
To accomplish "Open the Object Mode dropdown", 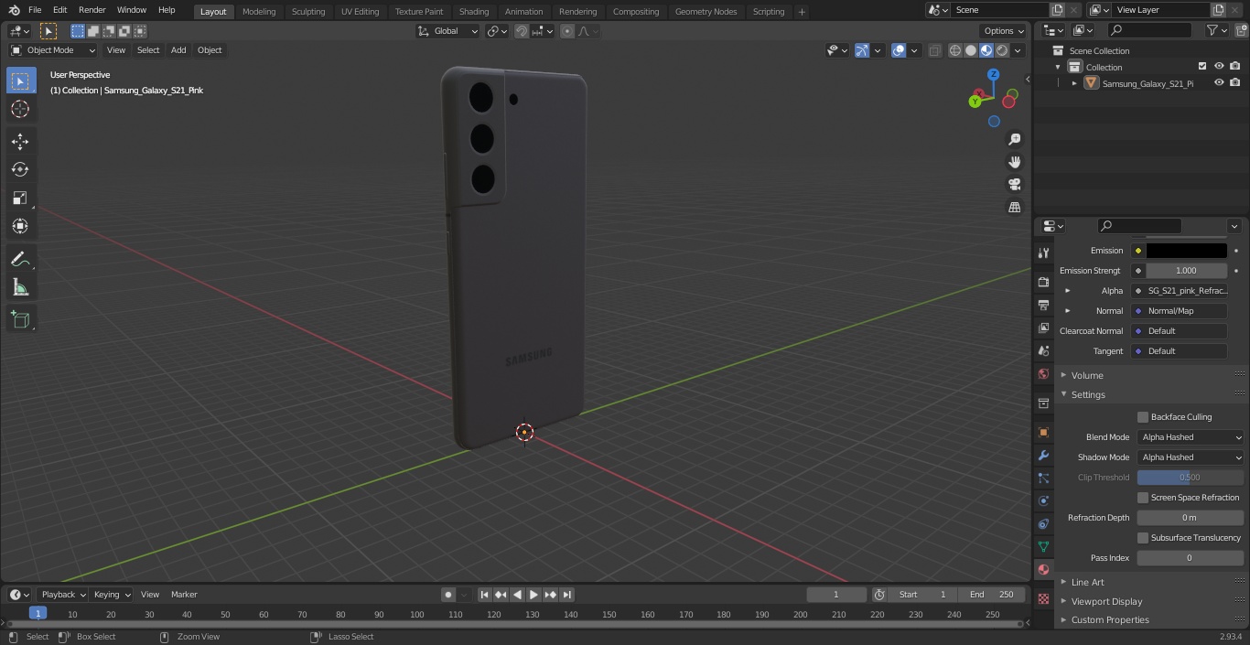I will 52,50.
